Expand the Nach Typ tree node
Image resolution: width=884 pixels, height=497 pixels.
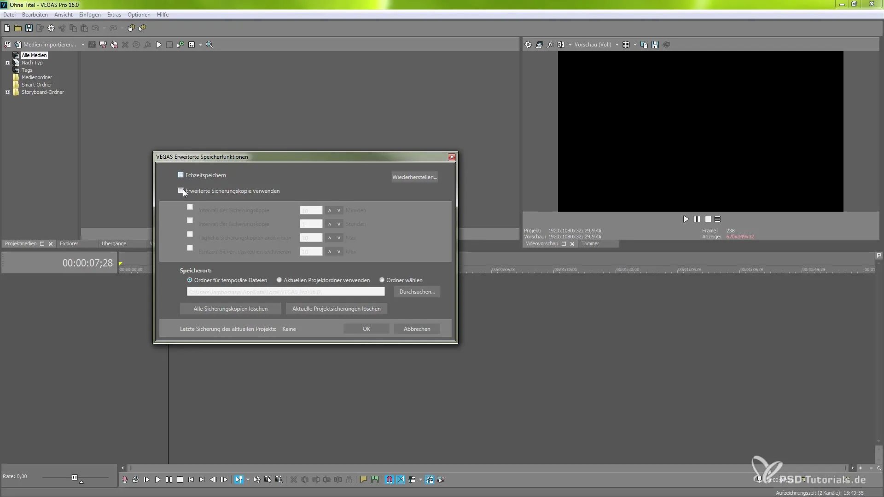pos(7,63)
